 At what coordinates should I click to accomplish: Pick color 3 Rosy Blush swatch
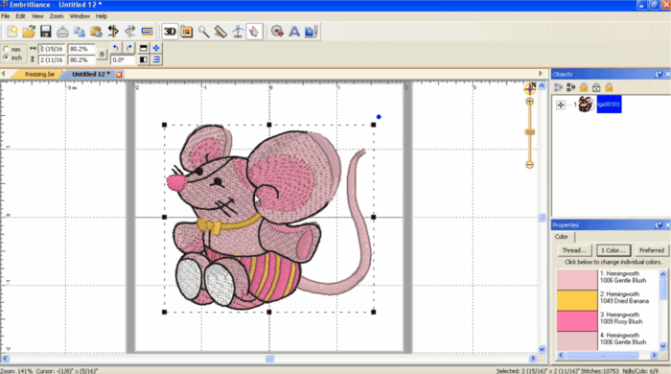pyautogui.click(x=577, y=320)
